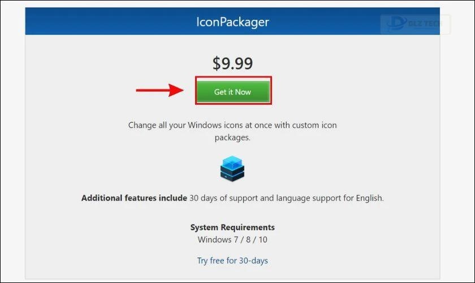Click the 'Windows 7 / 8 / 10' requirements line

click(232, 239)
